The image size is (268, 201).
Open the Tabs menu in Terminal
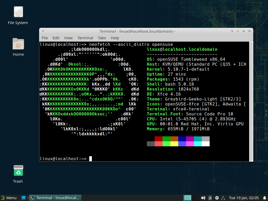click(102, 38)
